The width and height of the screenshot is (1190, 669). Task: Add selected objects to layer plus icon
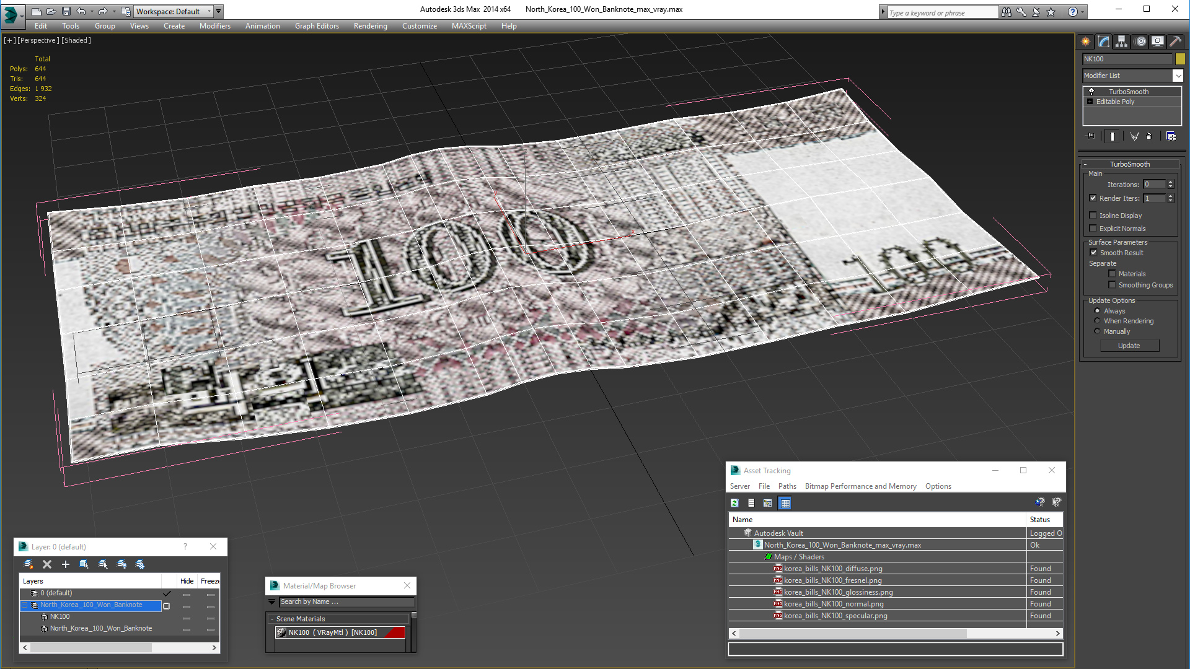tap(66, 564)
